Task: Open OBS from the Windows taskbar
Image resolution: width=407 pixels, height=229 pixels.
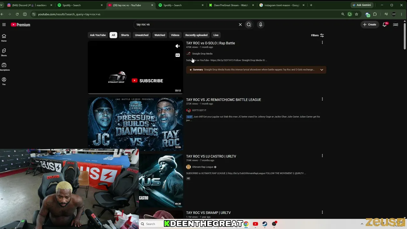Action: tap(274, 224)
